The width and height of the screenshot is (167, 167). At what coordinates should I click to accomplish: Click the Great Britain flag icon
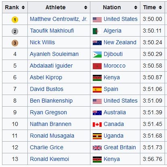pyautogui.click(x=97, y=148)
